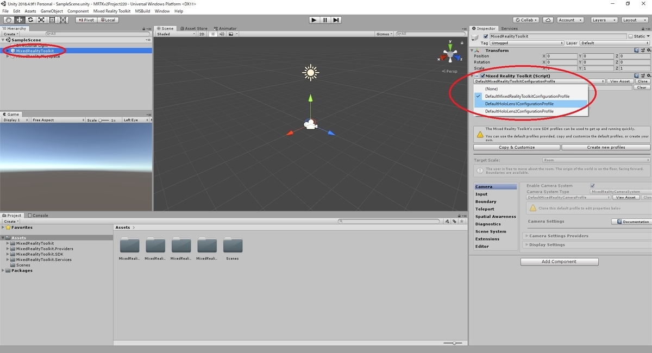Toggle MixedRealityToolkit active checkbox
Image resolution: width=652 pixels, height=353 pixels.
click(486, 36)
